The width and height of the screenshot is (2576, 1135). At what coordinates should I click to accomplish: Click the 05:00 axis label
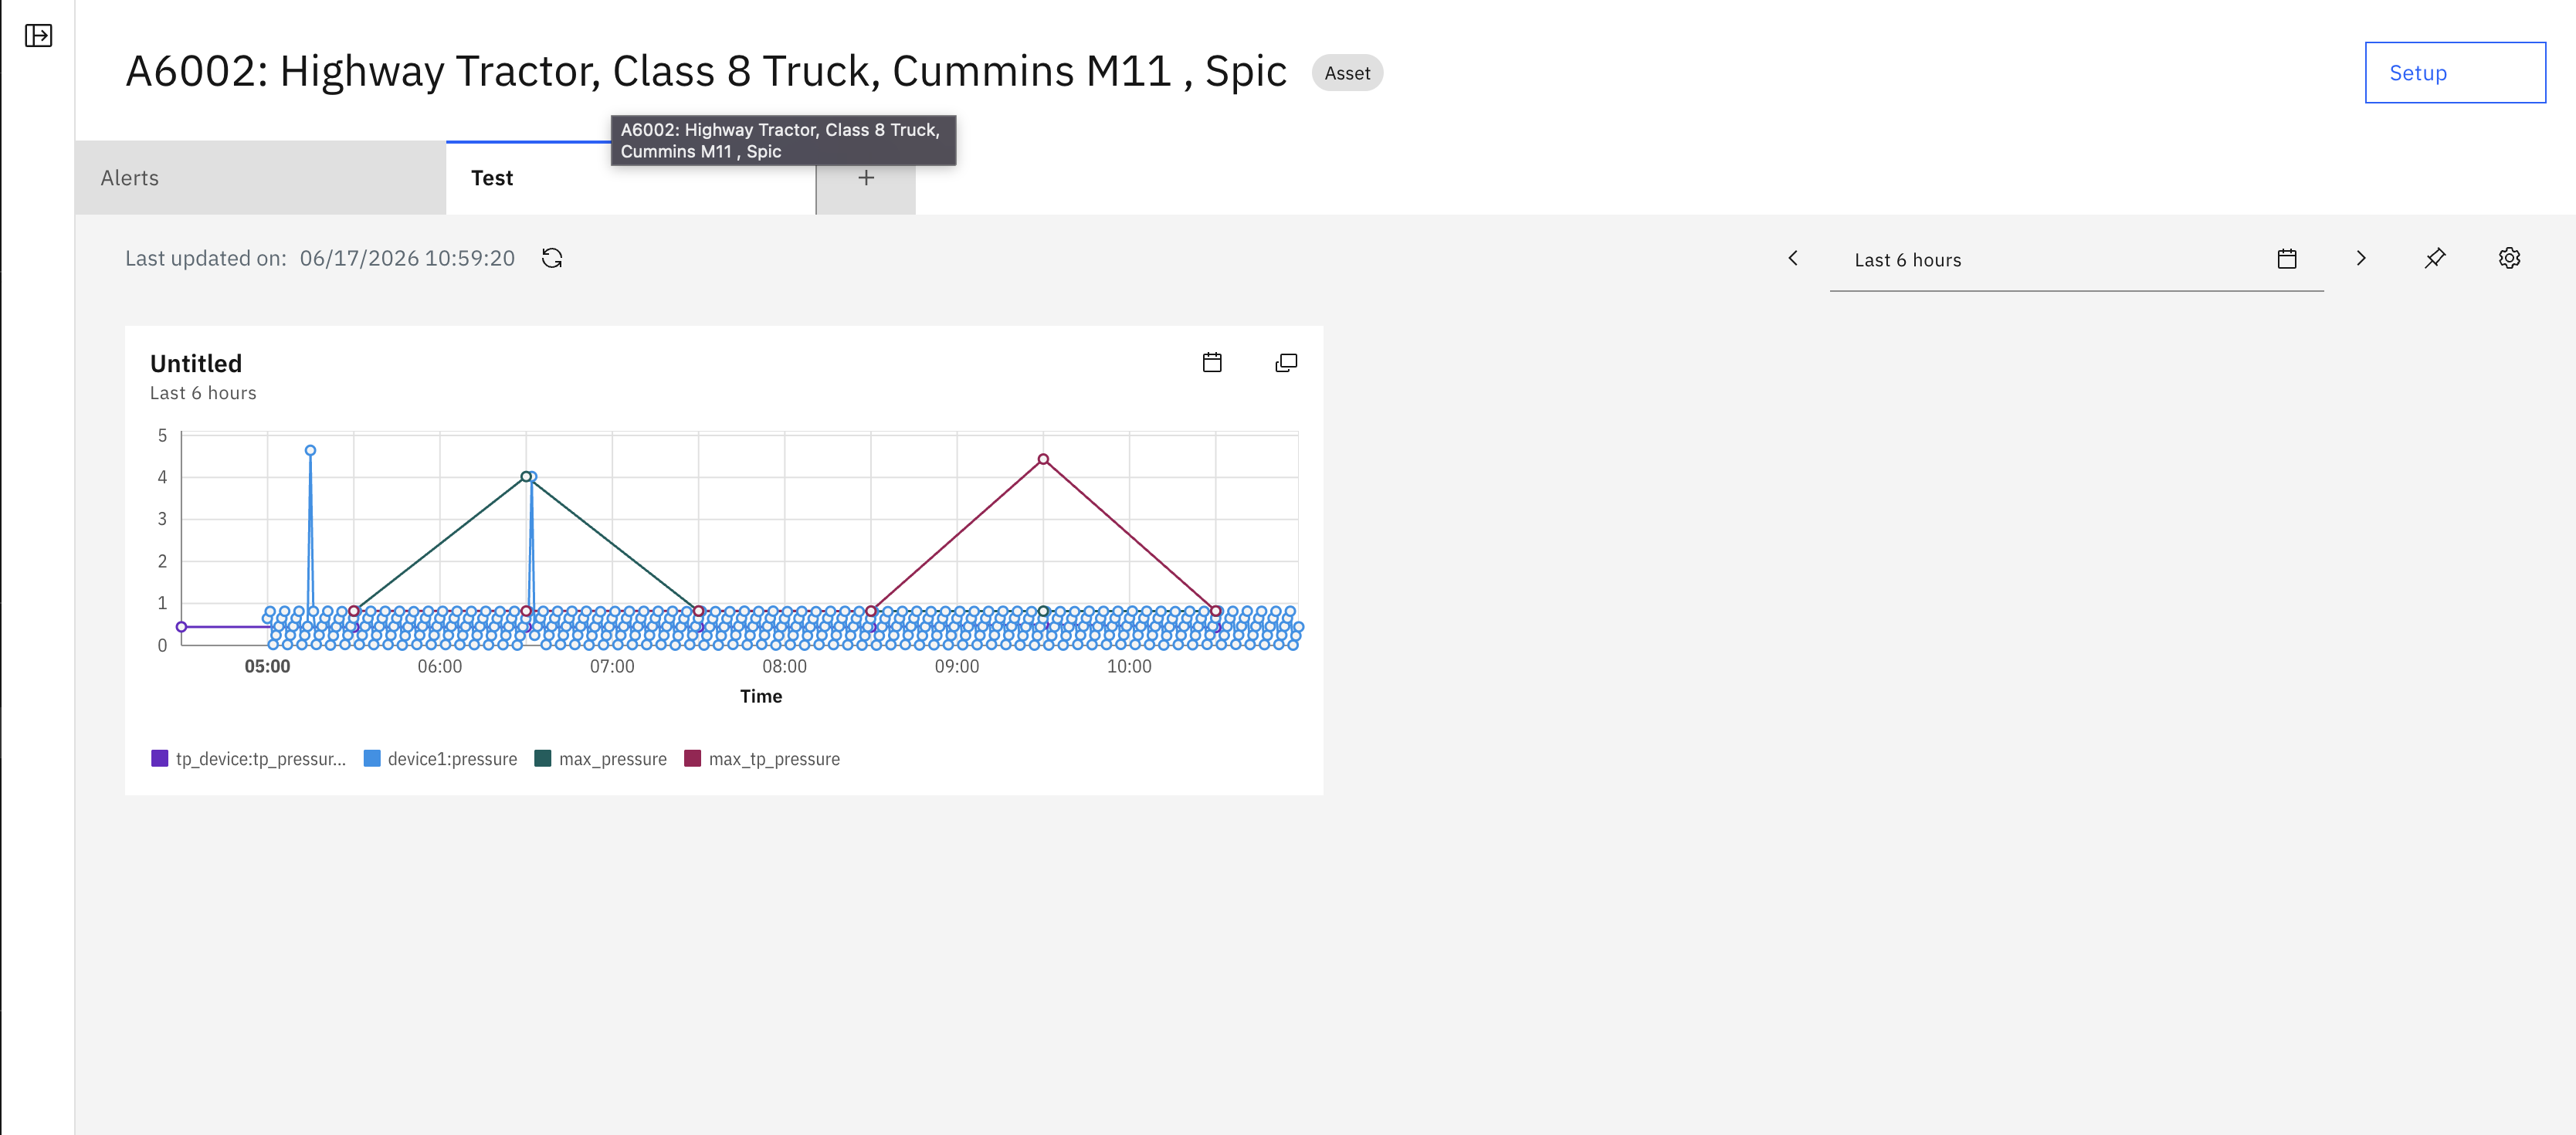click(267, 667)
